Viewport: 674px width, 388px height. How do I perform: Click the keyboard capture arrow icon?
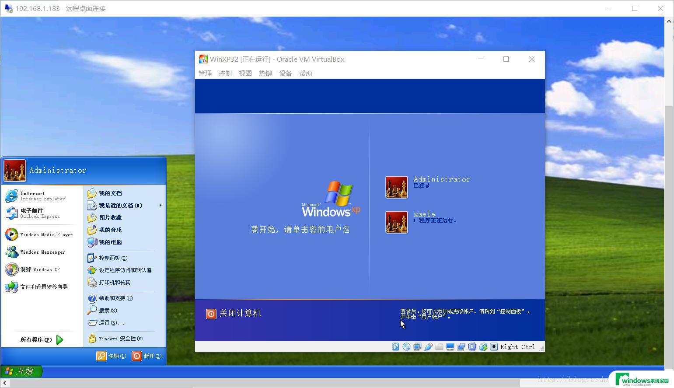click(x=494, y=347)
